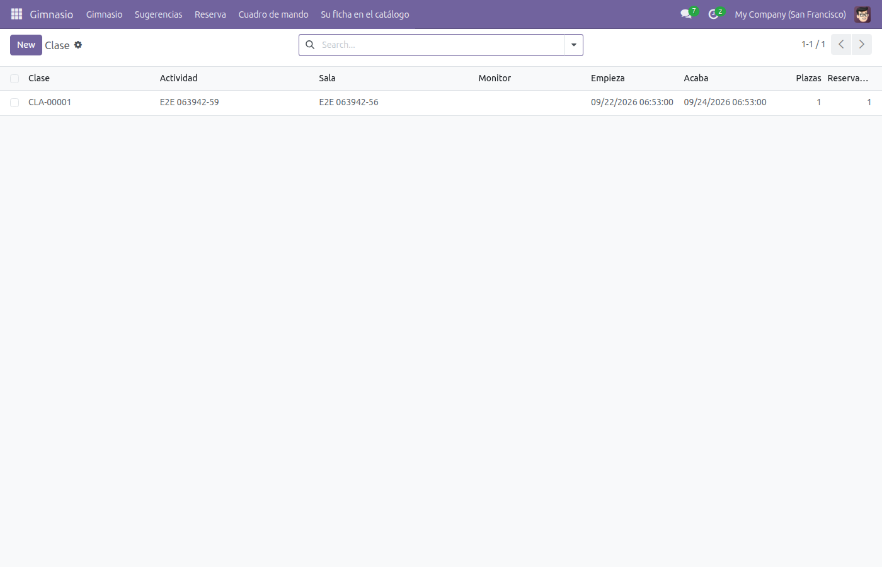Screen dimensions: 882x567
Task: Toggle the select-all header checkbox
Action: (x=14, y=79)
